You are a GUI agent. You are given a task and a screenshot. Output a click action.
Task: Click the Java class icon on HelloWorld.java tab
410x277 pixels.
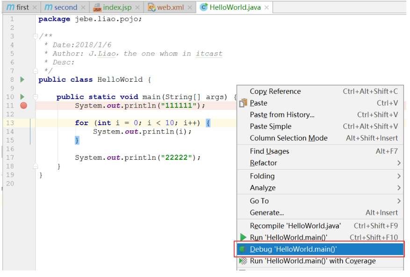coord(204,7)
